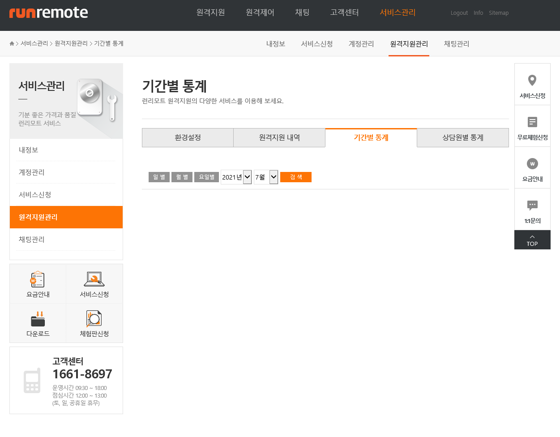Screen dimensions: 560x437
Task: Switch statistics to 월별 view
Action: pyautogui.click(x=182, y=177)
